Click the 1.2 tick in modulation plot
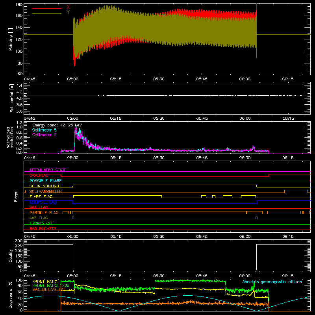 click(x=19, y=122)
